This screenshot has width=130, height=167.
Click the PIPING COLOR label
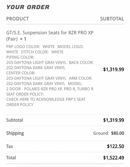pyautogui.click(x=20, y=57)
